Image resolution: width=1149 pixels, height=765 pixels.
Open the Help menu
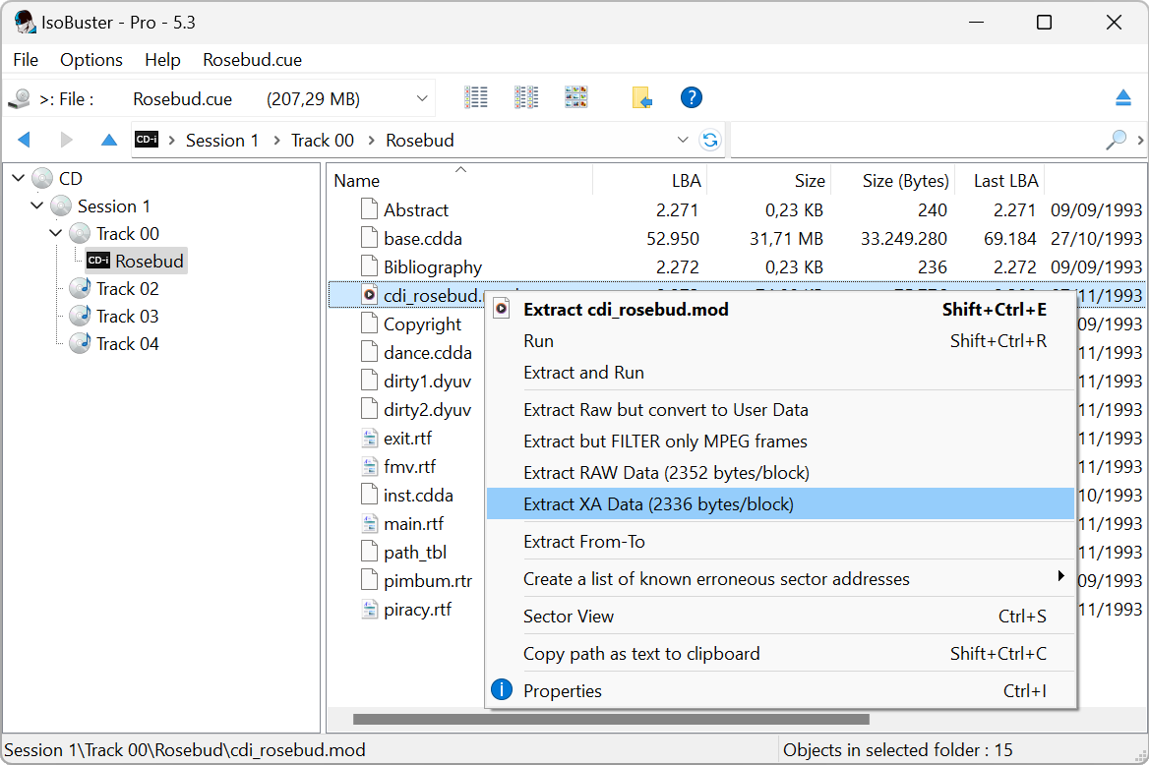tap(162, 59)
